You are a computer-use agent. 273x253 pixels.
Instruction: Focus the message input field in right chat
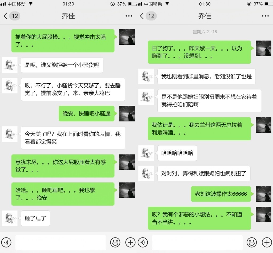click(x=197, y=242)
